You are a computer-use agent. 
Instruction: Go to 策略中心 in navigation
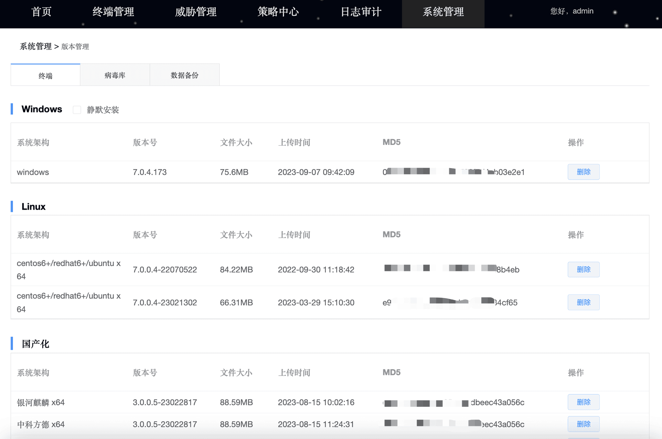click(278, 12)
